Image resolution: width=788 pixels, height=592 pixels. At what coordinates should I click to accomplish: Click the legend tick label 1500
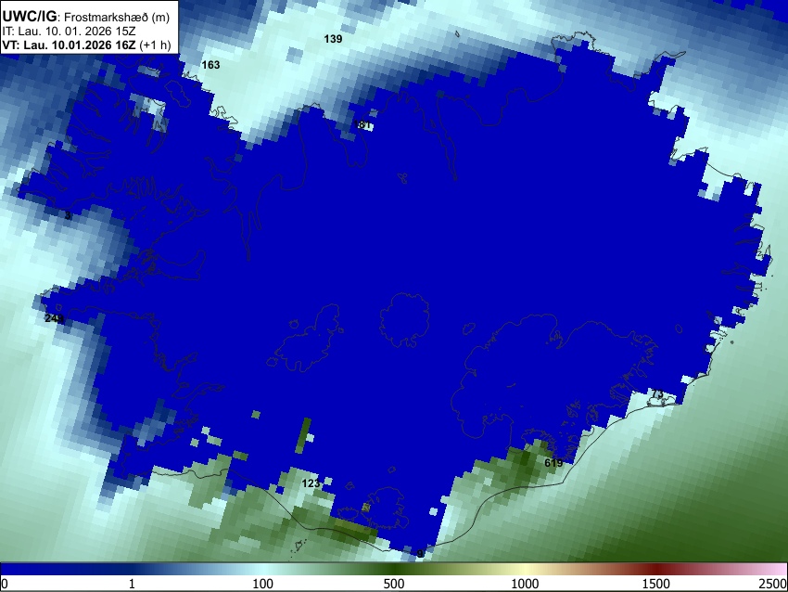(656, 584)
